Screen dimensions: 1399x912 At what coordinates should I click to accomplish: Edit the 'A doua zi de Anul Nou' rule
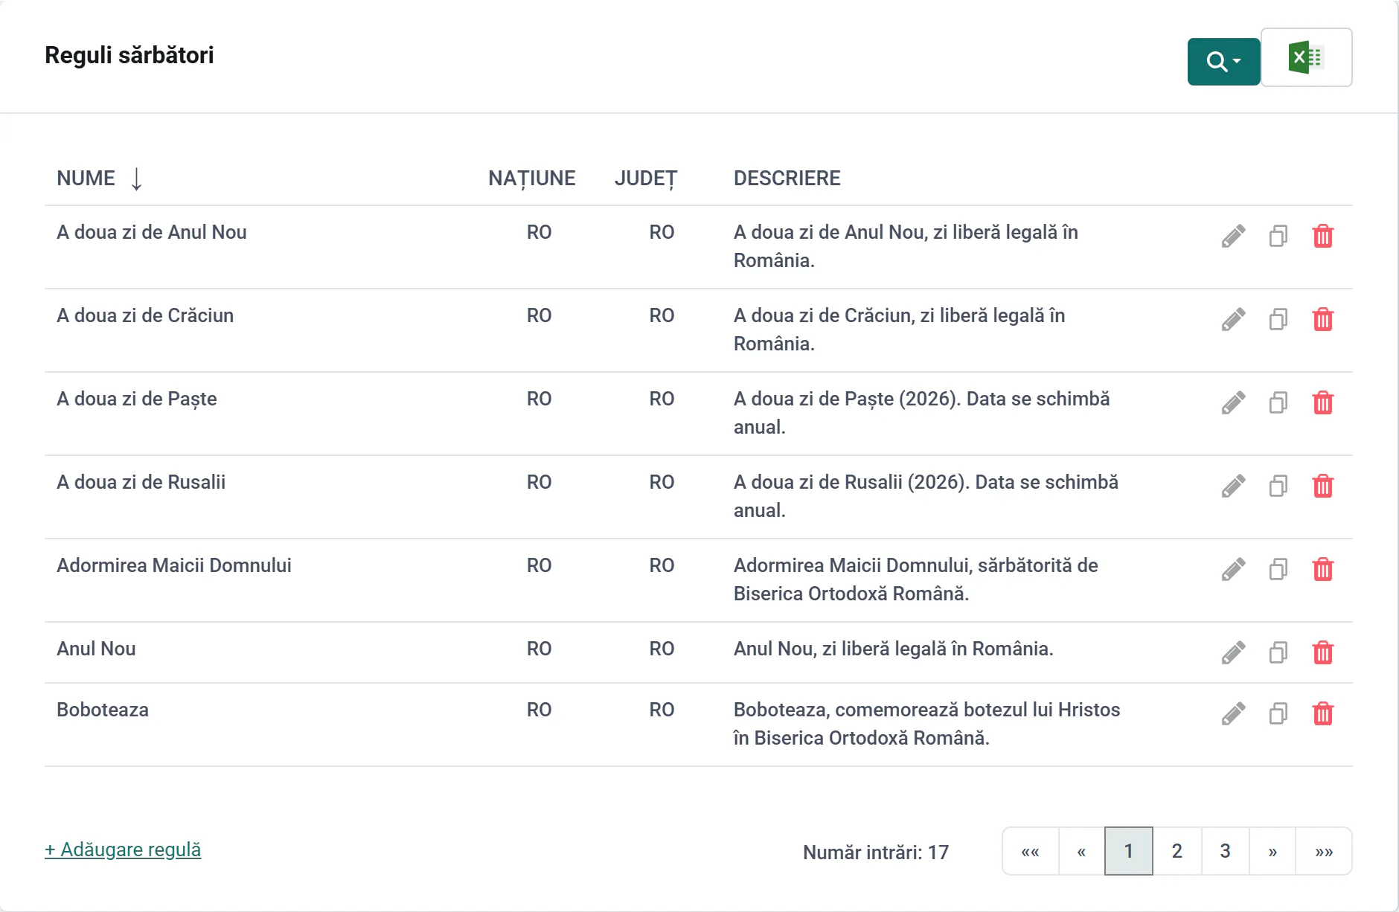[1233, 237]
